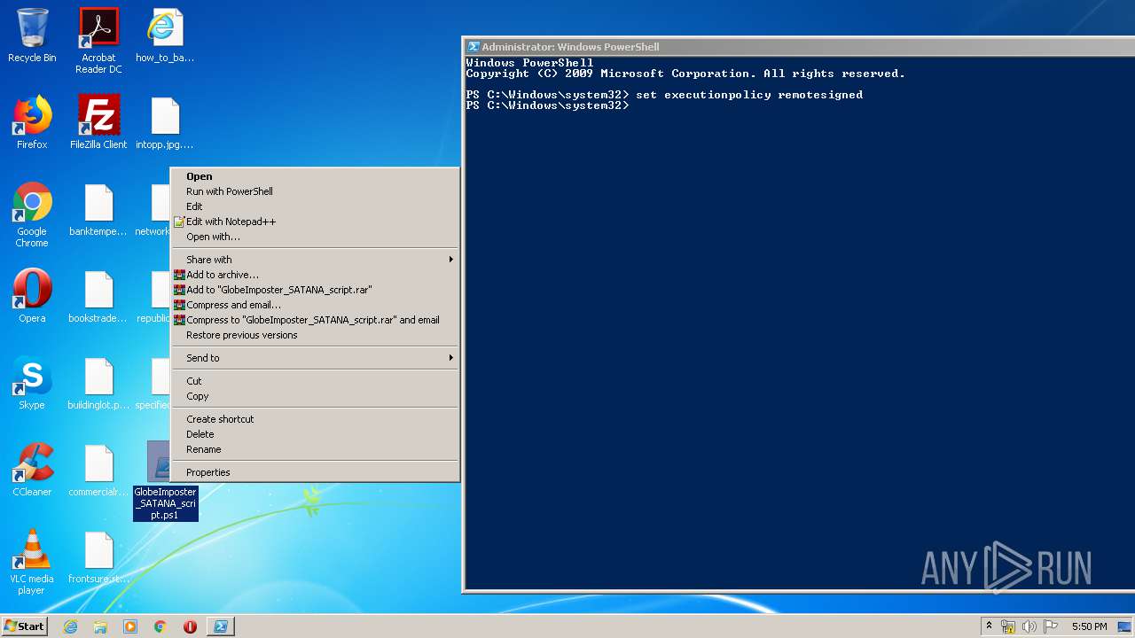Launch Chrome from the taskbar
Viewport: 1135px width, 638px height.
(160, 626)
